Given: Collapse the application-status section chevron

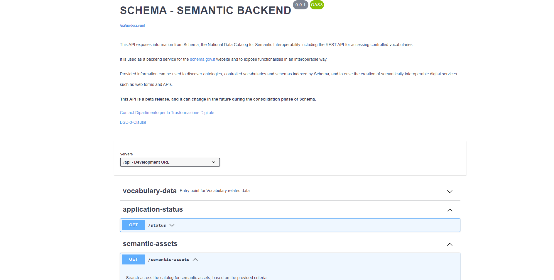Looking at the screenshot, I should pyautogui.click(x=450, y=210).
